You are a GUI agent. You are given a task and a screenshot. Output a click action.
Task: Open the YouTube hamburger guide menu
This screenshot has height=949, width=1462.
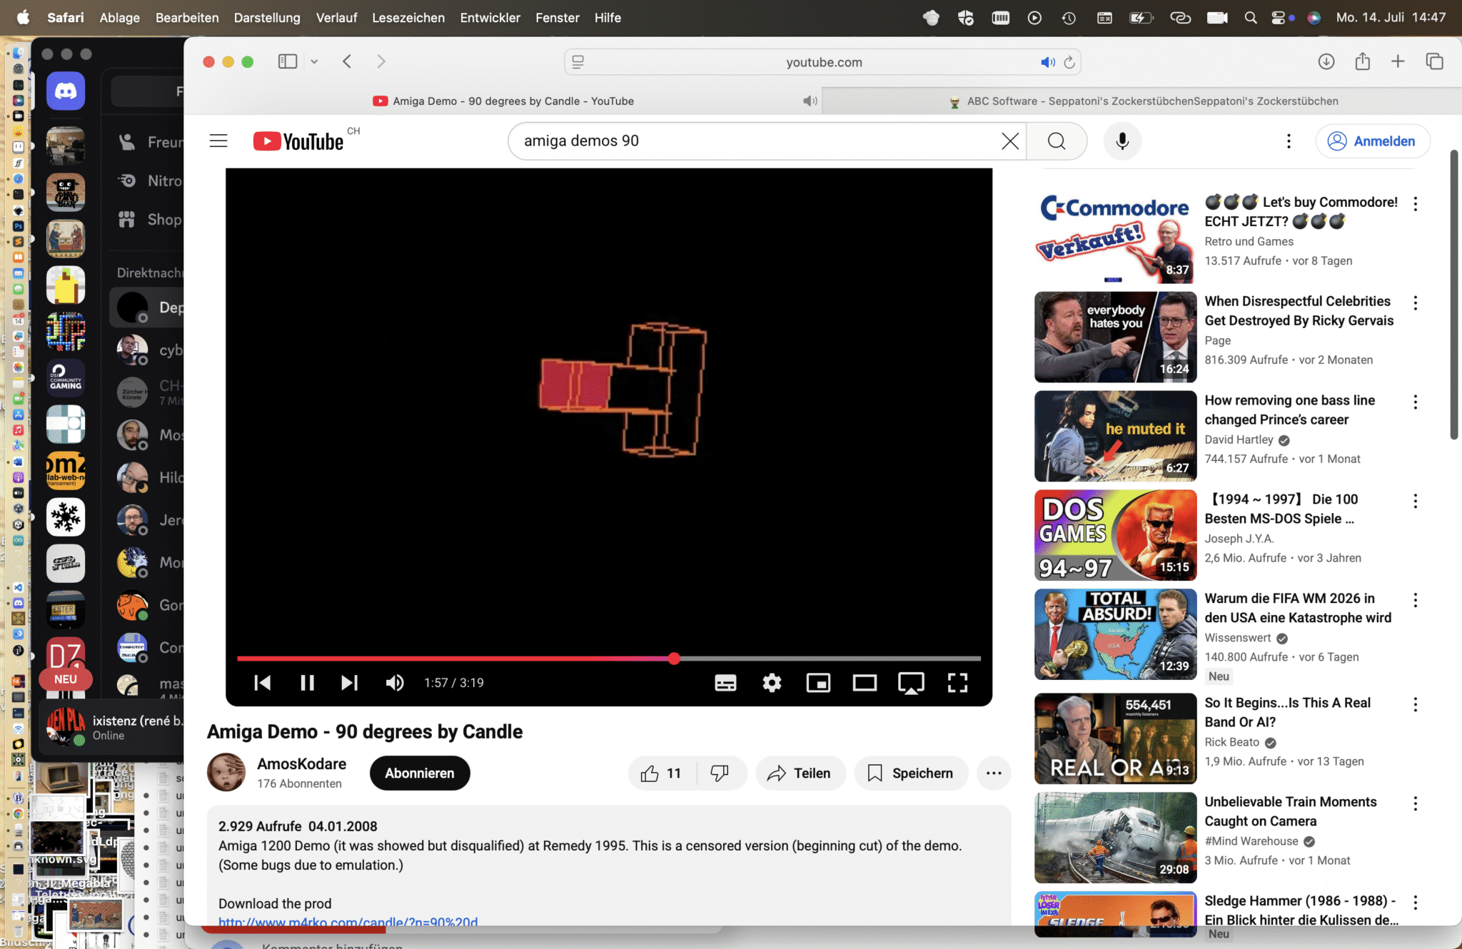218,141
